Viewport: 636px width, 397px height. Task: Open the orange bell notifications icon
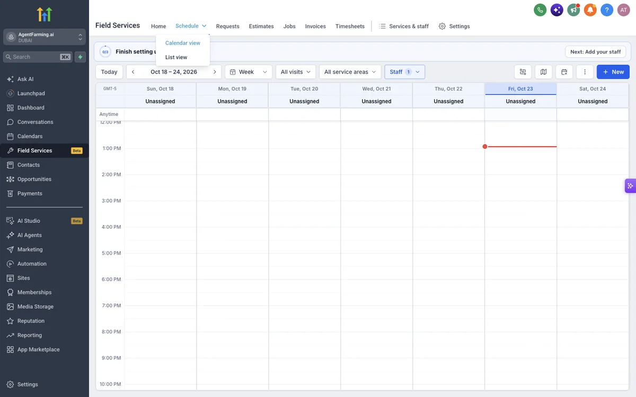click(590, 10)
